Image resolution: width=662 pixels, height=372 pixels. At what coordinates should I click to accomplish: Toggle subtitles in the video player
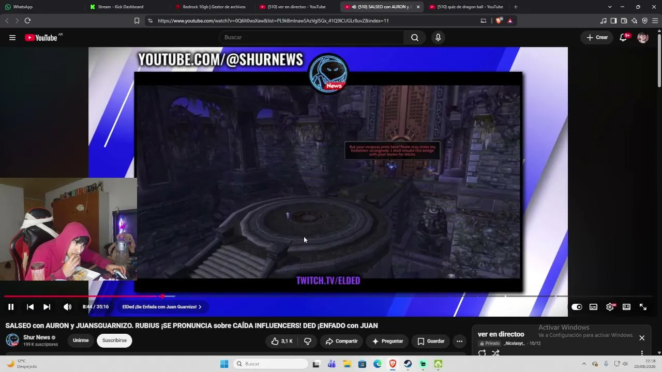pos(594,307)
